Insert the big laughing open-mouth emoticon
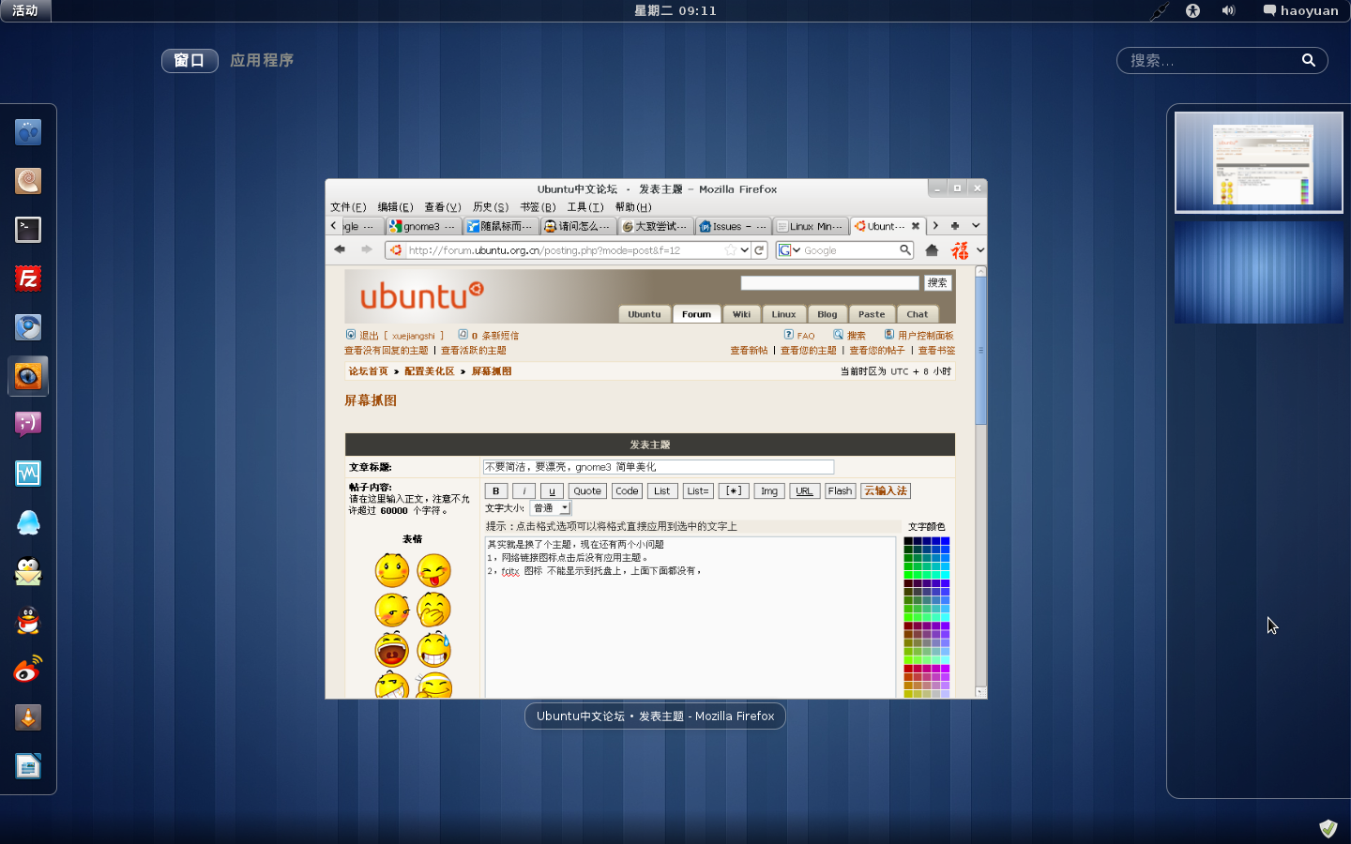The width and height of the screenshot is (1351, 844). (391, 649)
